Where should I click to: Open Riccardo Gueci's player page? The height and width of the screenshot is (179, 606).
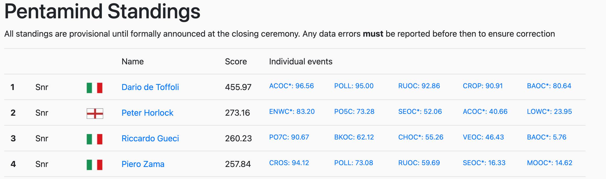[x=150, y=138]
